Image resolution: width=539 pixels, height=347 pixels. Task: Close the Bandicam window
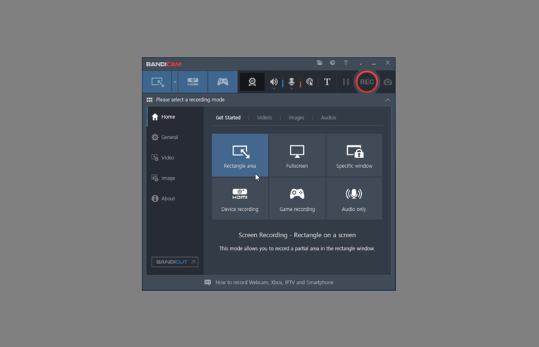388,62
